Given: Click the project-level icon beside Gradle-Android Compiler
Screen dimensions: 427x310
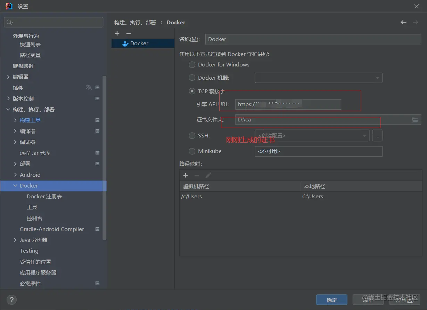Looking at the screenshot, I should point(97,229).
